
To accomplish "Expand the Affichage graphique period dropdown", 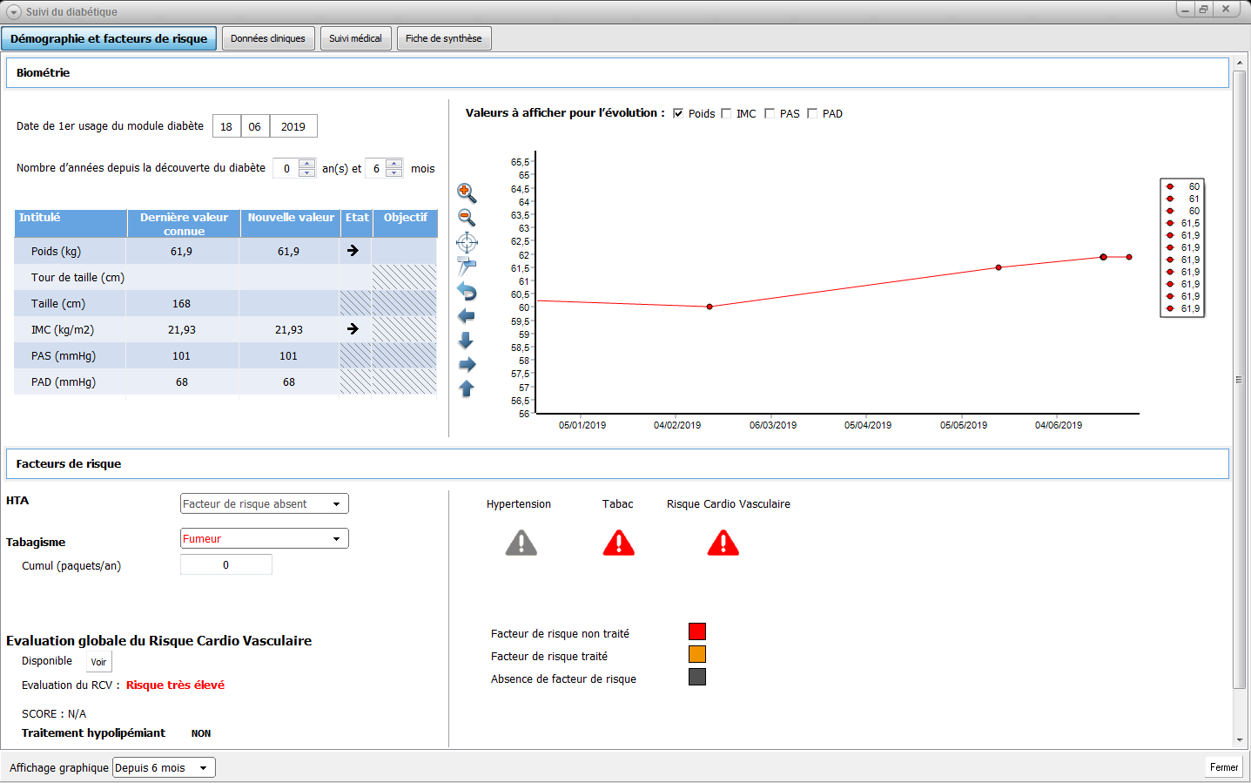I will pyautogui.click(x=164, y=768).
